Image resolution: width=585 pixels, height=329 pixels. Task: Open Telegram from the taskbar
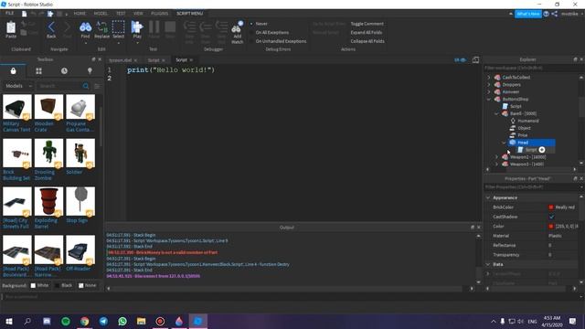pos(103,321)
